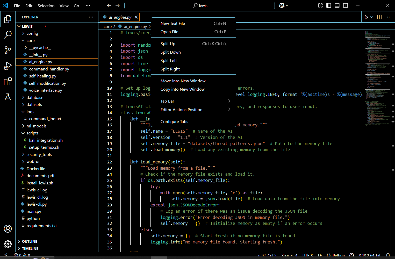Select Split Right from context menu
The height and width of the screenshot is (259, 395).
coord(170,69)
